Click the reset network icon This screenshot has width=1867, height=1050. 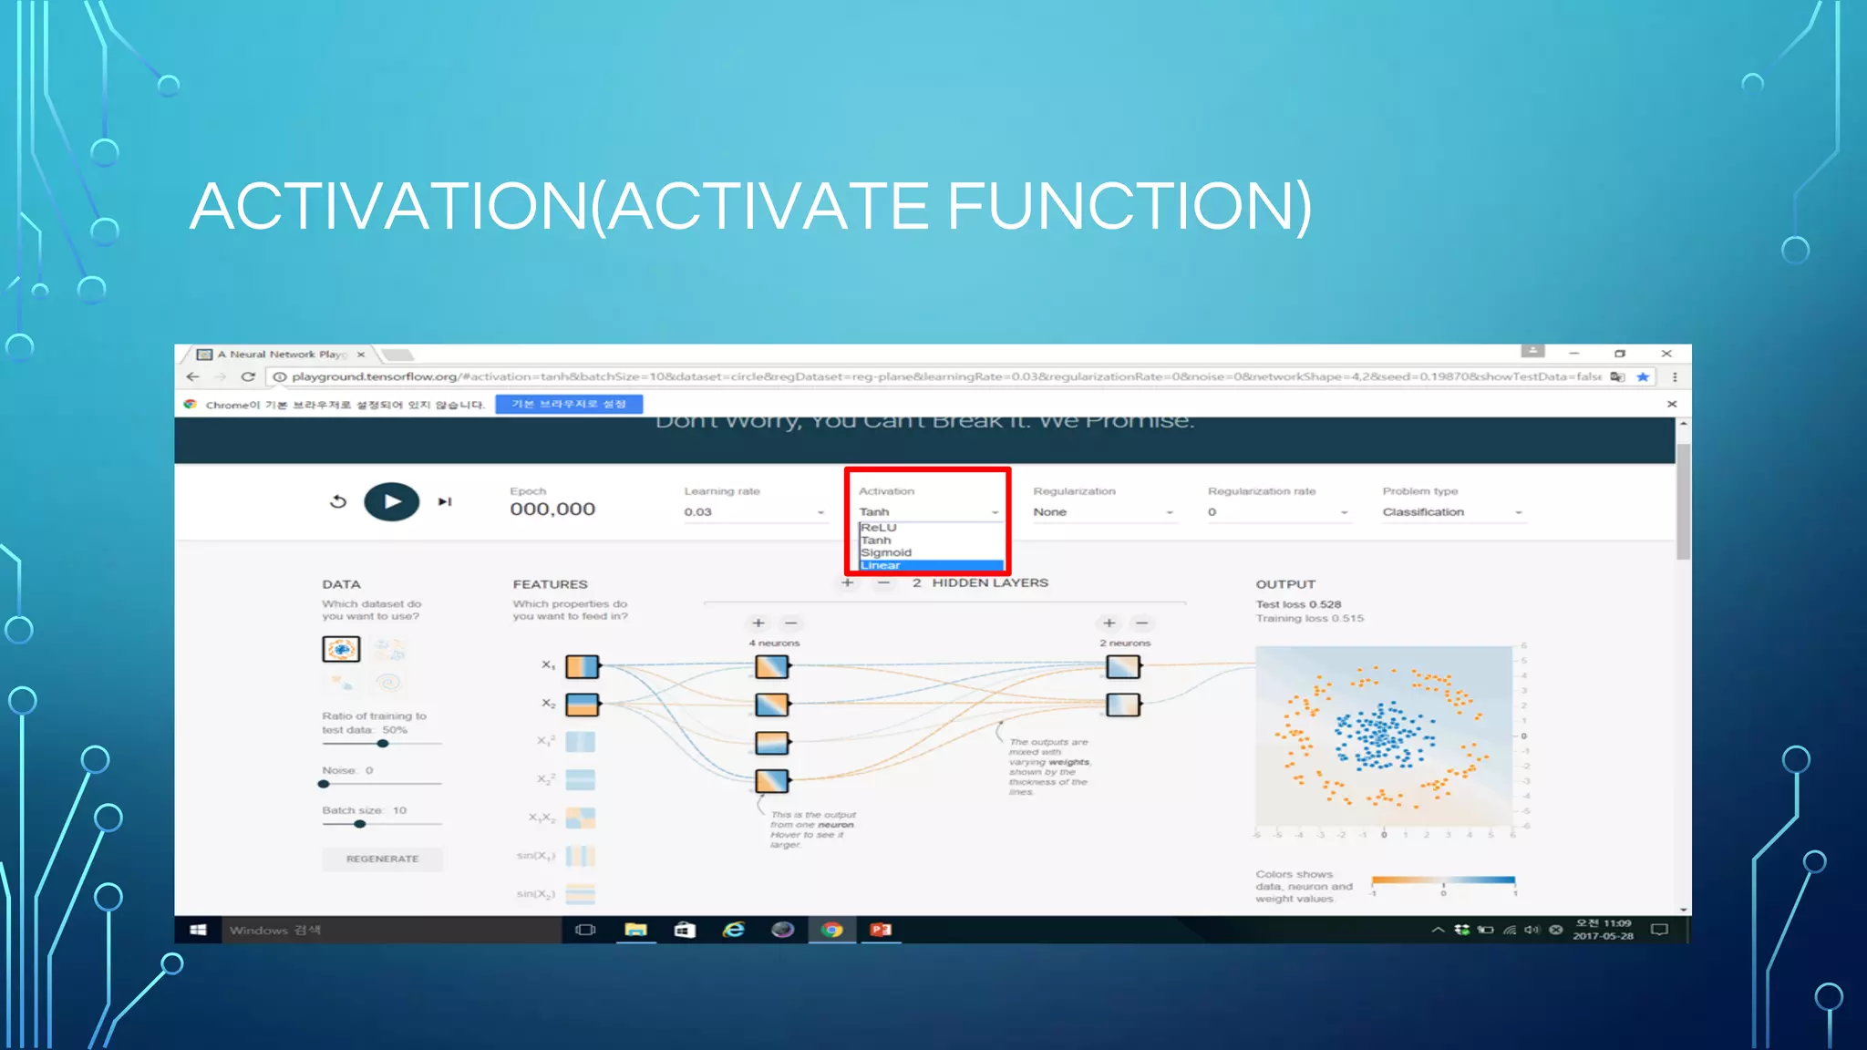[x=338, y=501]
